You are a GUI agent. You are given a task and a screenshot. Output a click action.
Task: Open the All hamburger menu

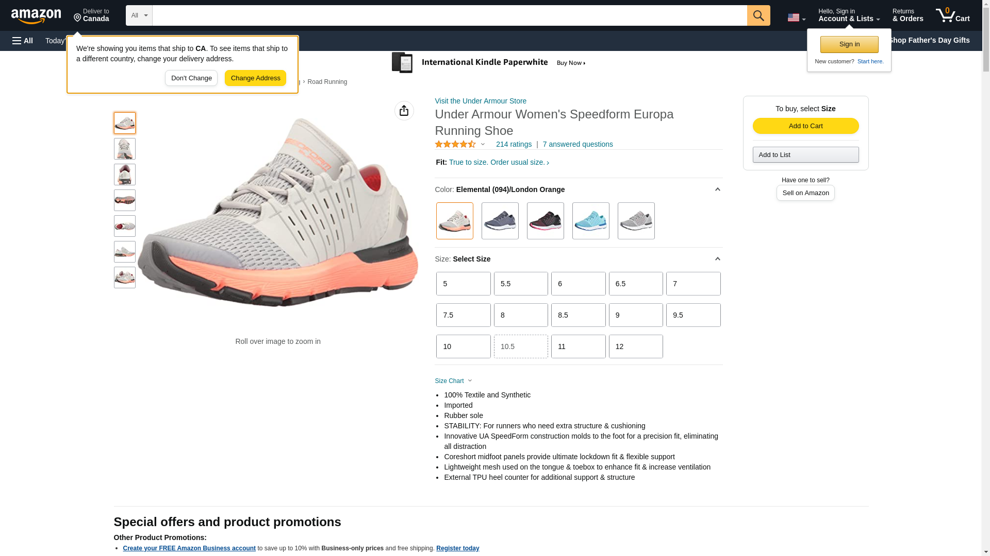pyautogui.click(x=23, y=41)
